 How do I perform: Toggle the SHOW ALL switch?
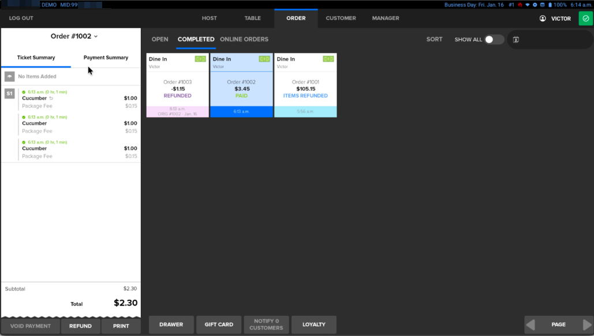494,40
